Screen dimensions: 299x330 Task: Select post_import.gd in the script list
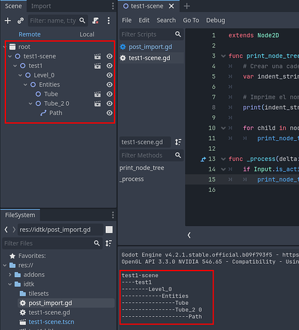150,47
